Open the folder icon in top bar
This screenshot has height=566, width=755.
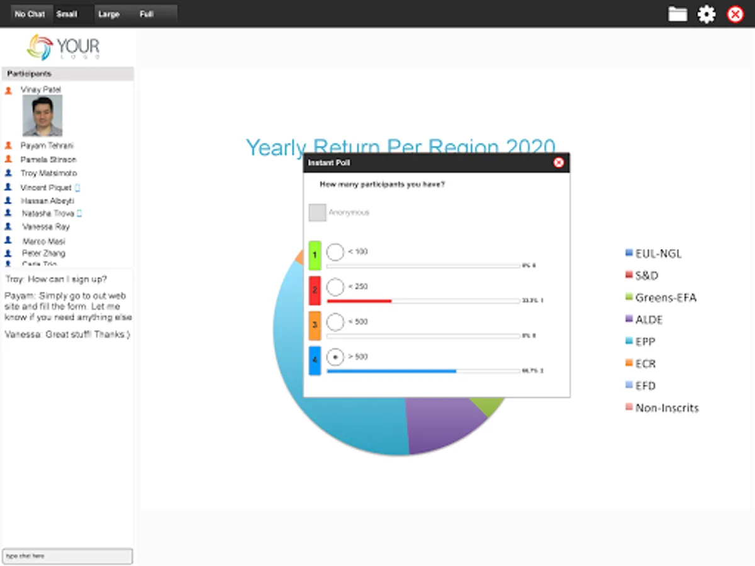[678, 14]
